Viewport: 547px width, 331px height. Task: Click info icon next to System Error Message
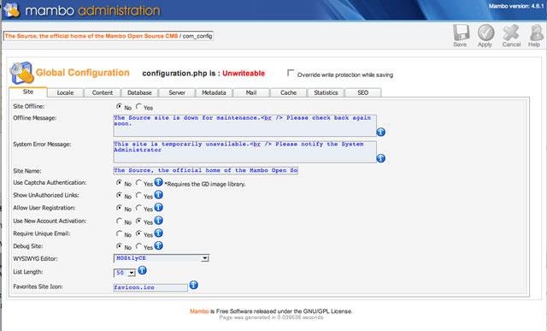[381, 158]
